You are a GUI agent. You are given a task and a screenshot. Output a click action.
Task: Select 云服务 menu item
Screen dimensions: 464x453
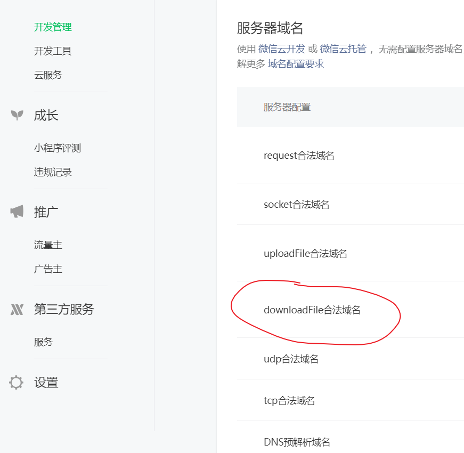click(x=48, y=75)
